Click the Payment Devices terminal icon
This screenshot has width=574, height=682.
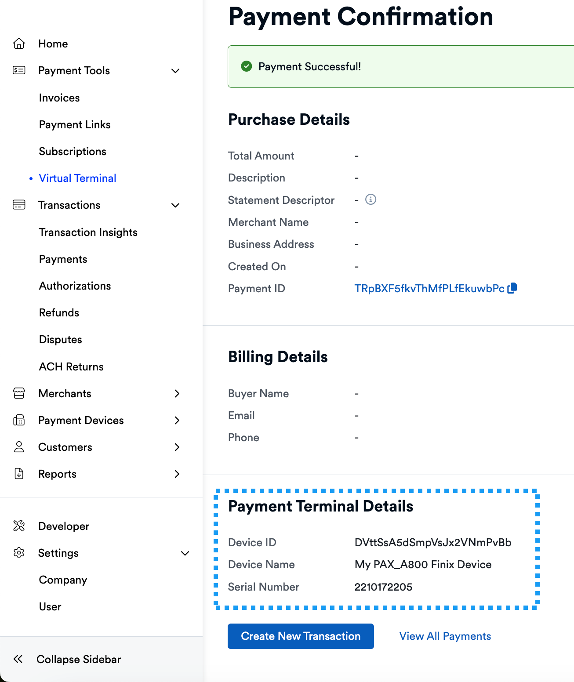tap(19, 420)
